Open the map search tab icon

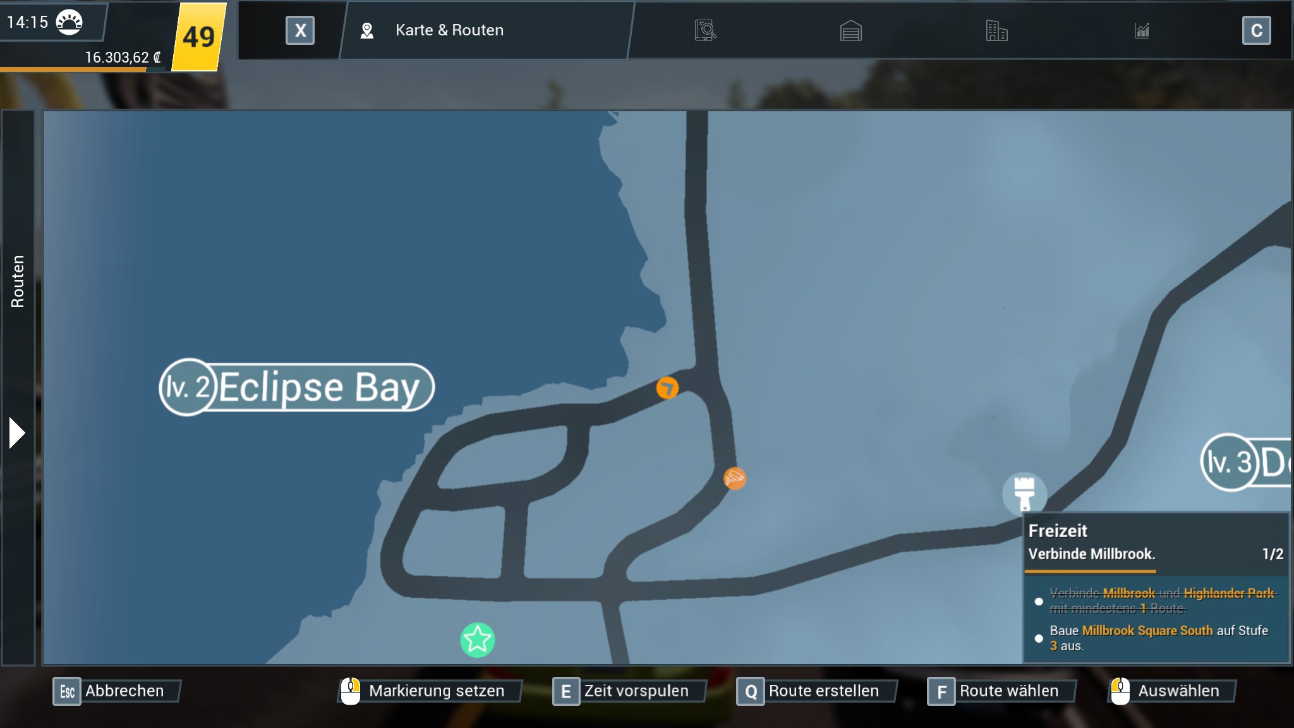click(705, 30)
